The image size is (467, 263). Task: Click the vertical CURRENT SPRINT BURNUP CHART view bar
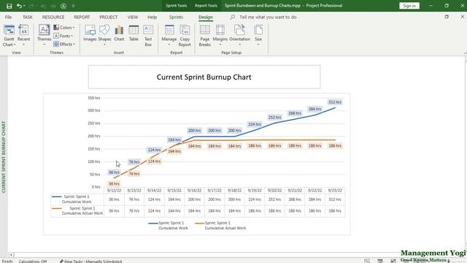point(4,157)
